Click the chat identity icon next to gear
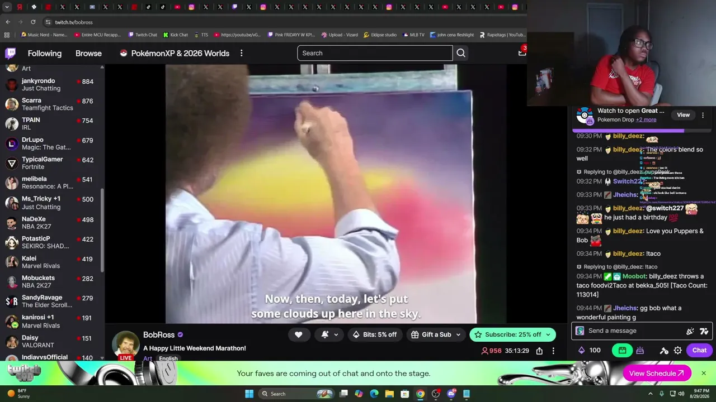Image resolution: width=716 pixels, height=402 pixels. tap(664, 351)
